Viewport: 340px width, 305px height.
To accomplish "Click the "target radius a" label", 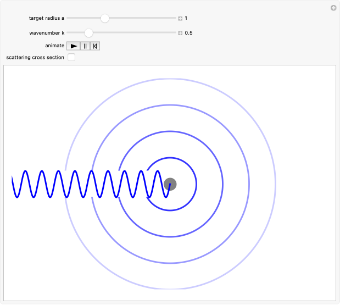I will pyautogui.click(x=47, y=18).
